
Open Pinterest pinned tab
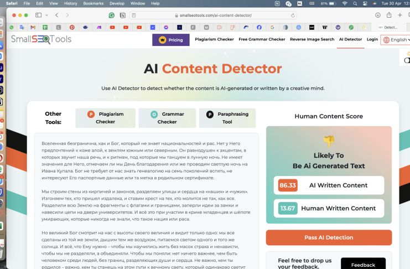click(x=72, y=27)
